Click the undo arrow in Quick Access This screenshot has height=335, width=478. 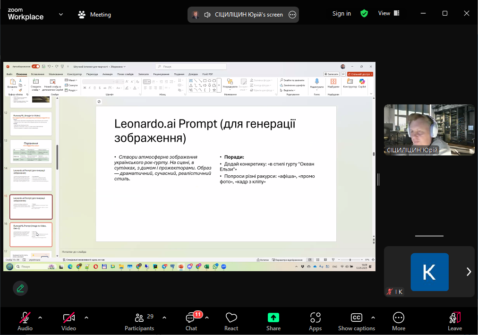49,66
